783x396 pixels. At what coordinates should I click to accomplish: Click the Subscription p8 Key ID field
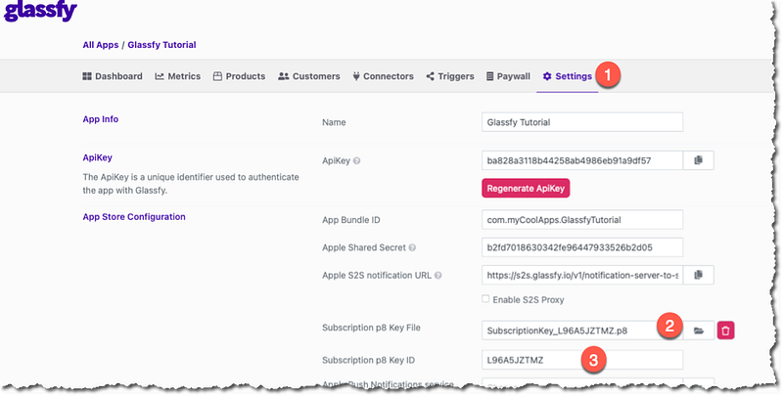(582, 360)
